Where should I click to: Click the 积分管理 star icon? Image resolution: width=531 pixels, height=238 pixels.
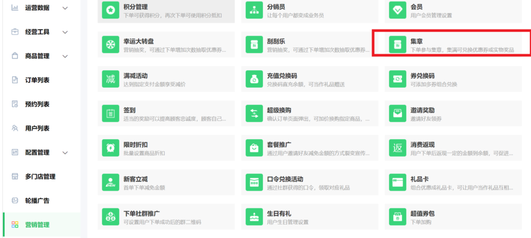tap(111, 10)
